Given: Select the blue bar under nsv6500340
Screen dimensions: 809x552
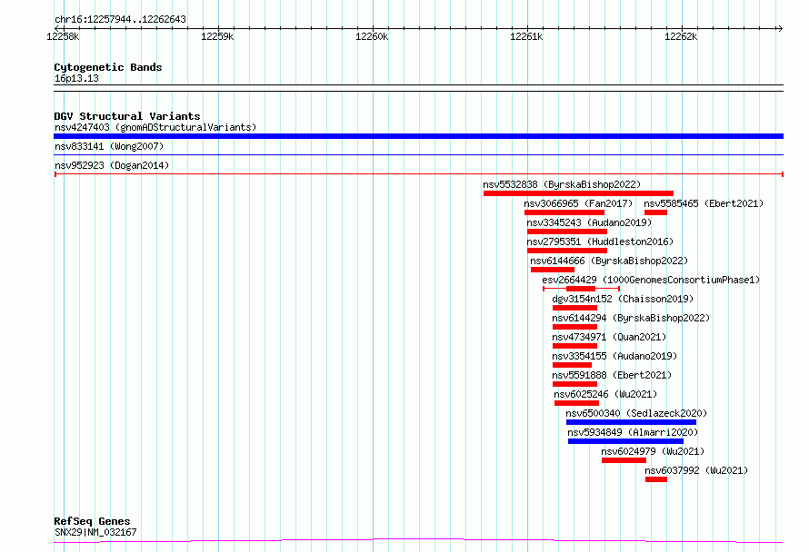Looking at the screenshot, I should pyautogui.click(x=631, y=422).
